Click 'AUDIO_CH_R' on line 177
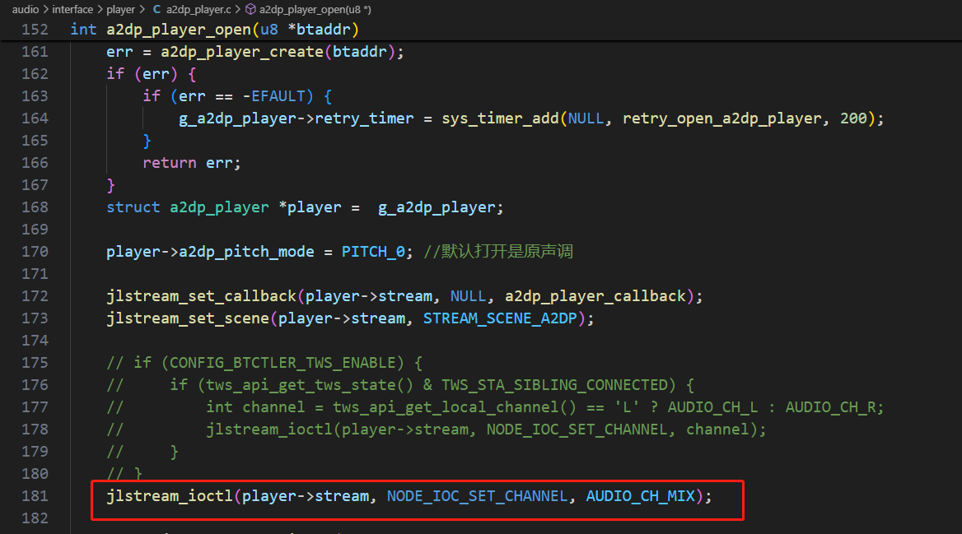 [x=830, y=407]
